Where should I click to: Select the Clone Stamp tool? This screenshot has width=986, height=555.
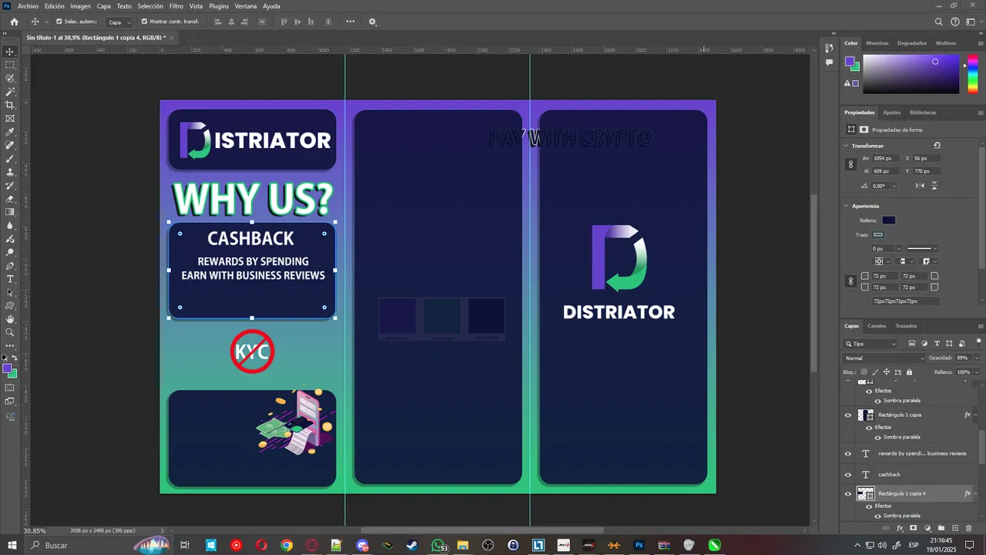coord(10,172)
